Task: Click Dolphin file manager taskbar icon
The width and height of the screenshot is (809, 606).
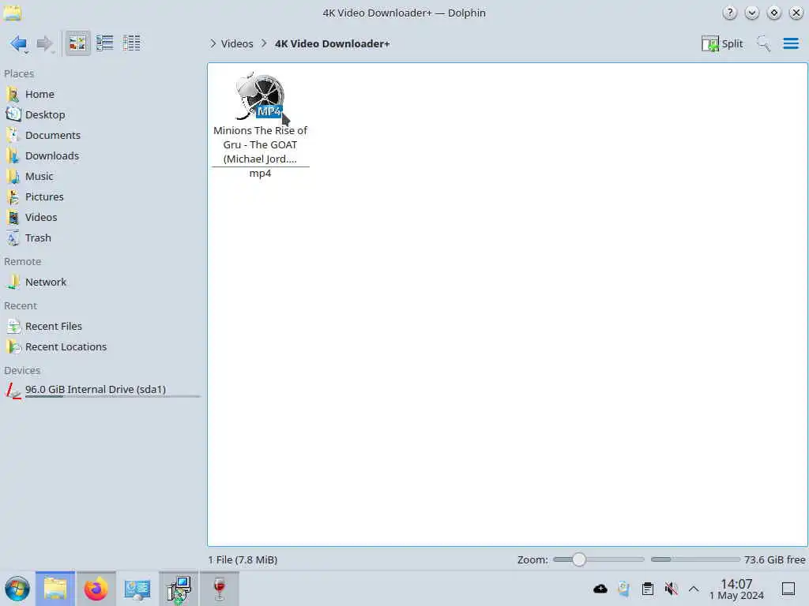Action: [55, 589]
